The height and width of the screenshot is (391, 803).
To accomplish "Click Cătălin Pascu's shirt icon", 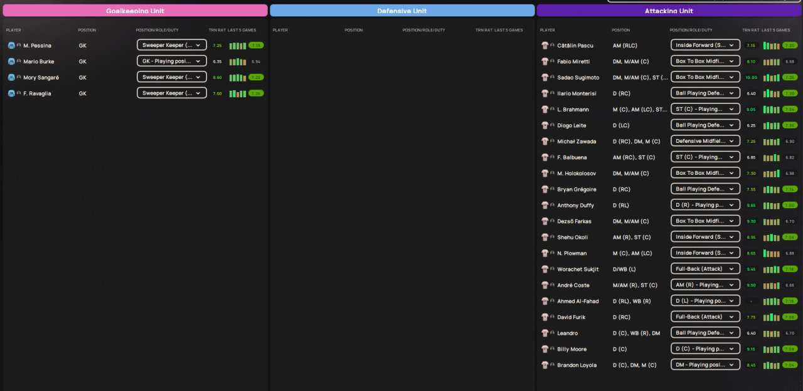I will (x=545, y=45).
